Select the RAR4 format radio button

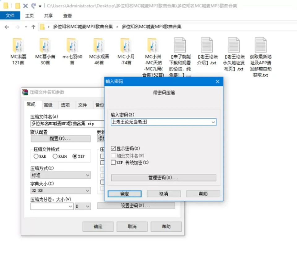(x=55, y=156)
